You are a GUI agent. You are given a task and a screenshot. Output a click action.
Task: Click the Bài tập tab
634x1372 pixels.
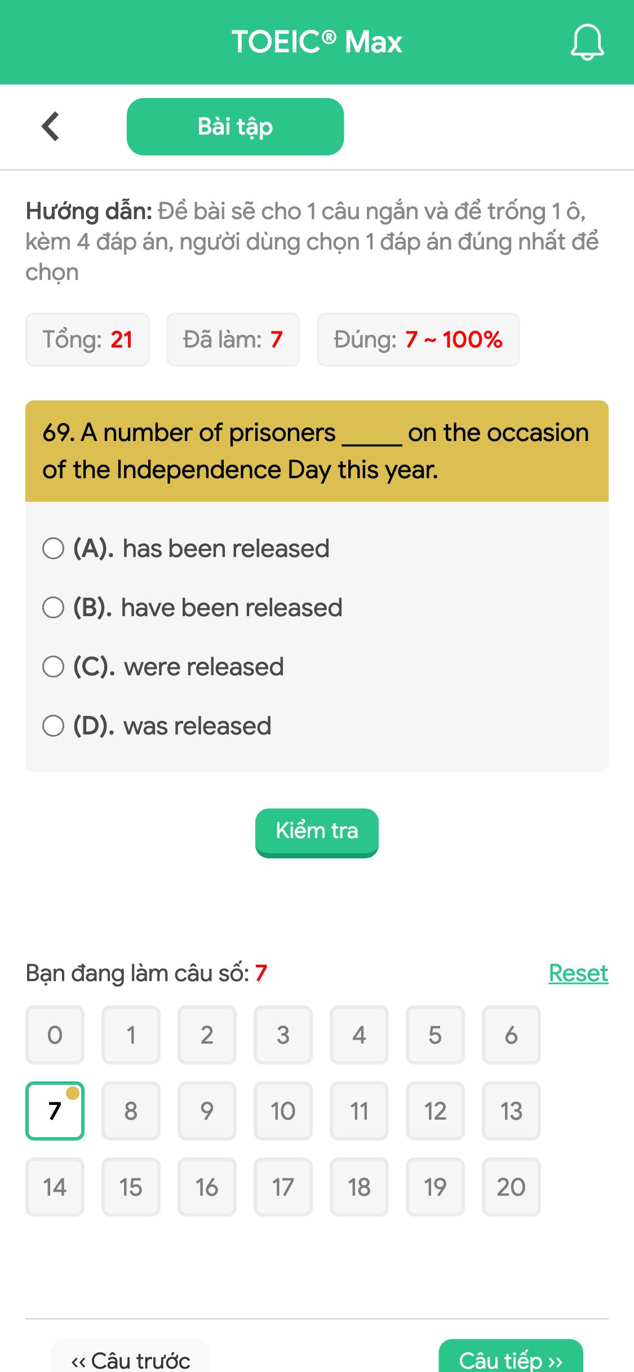coord(235,126)
